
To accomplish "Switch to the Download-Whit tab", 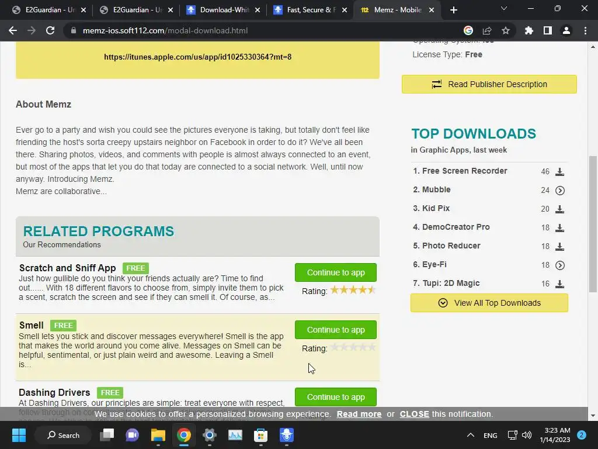I will pyautogui.click(x=223, y=10).
